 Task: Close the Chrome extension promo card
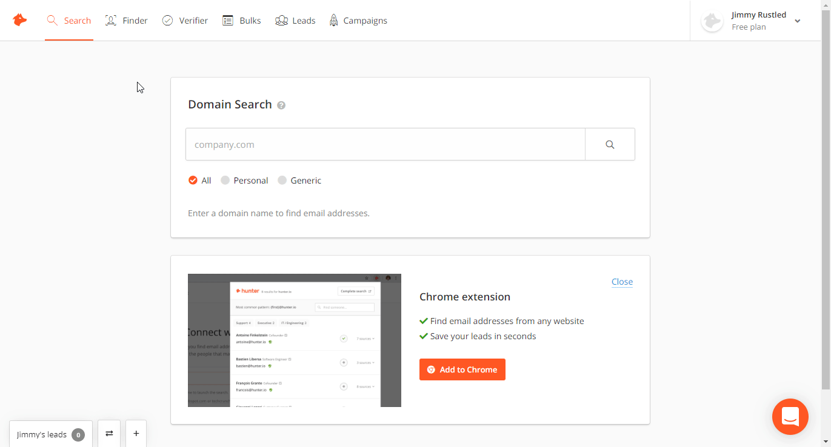pyautogui.click(x=622, y=282)
